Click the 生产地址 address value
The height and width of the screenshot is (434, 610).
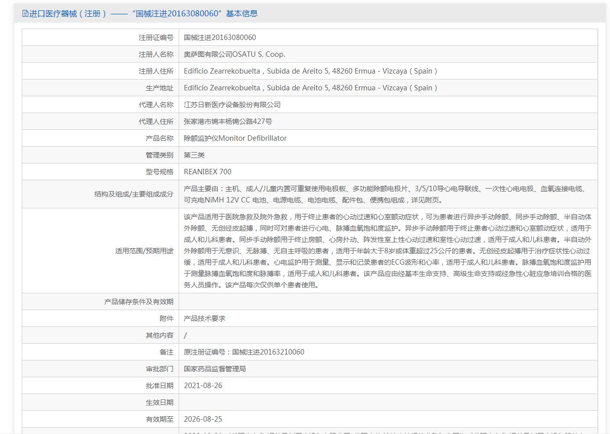point(310,88)
